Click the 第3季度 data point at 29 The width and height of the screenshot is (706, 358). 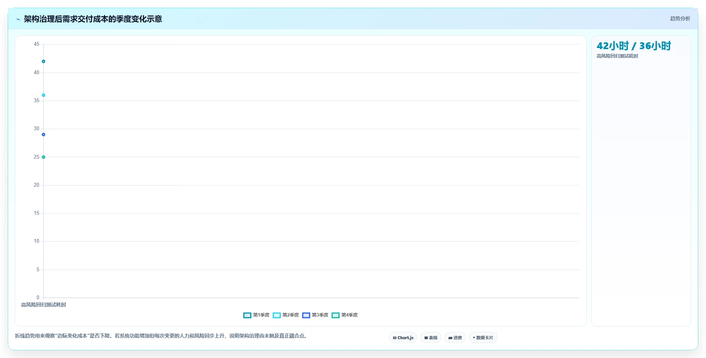click(x=43, y=134)
